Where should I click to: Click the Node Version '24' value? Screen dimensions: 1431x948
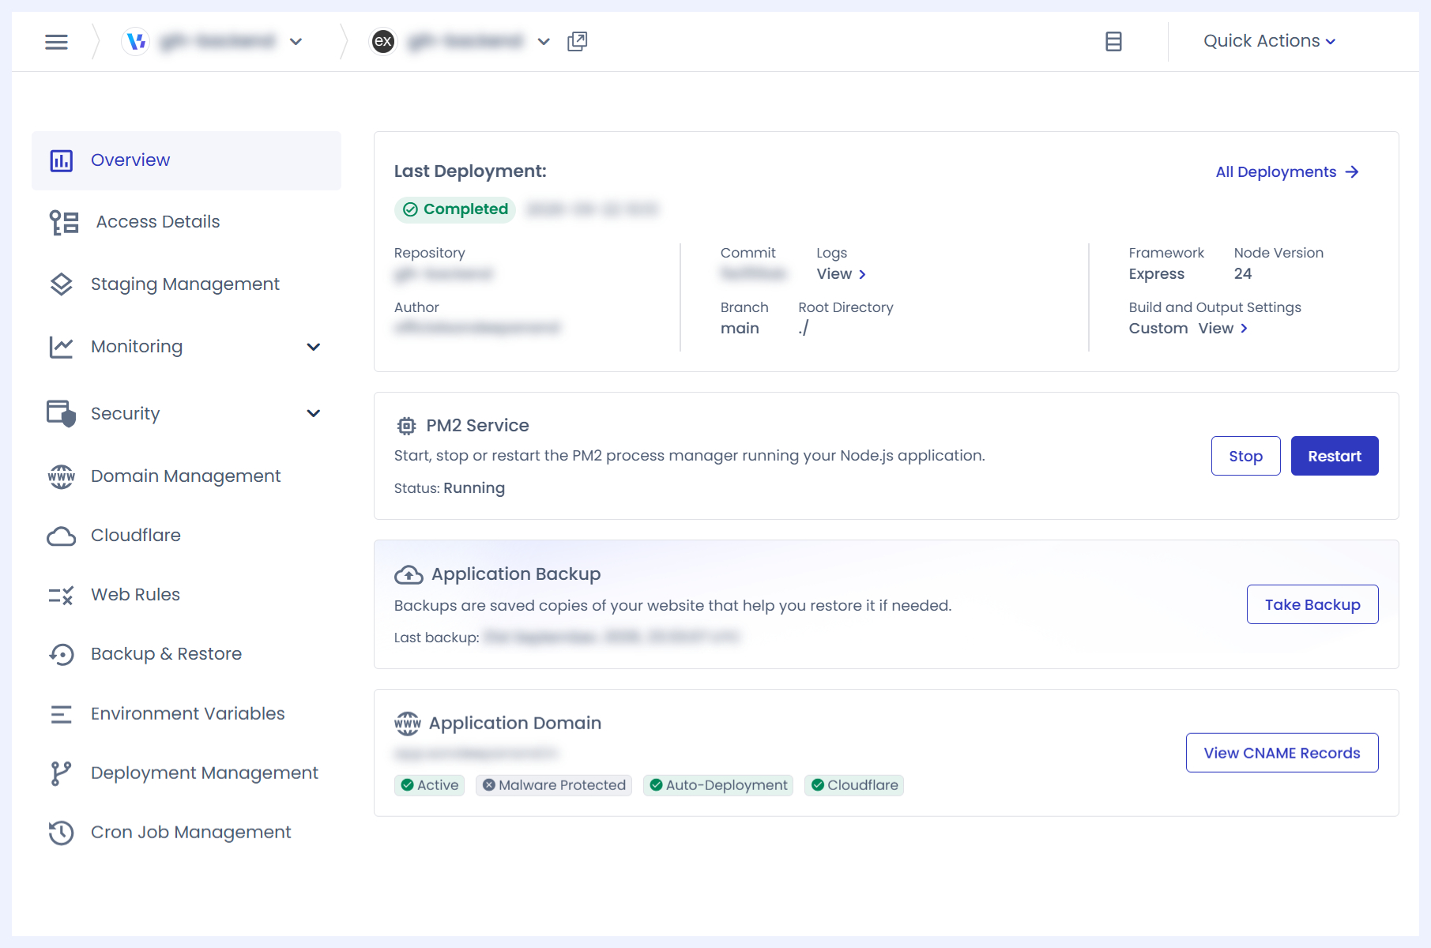(1243, 274)
